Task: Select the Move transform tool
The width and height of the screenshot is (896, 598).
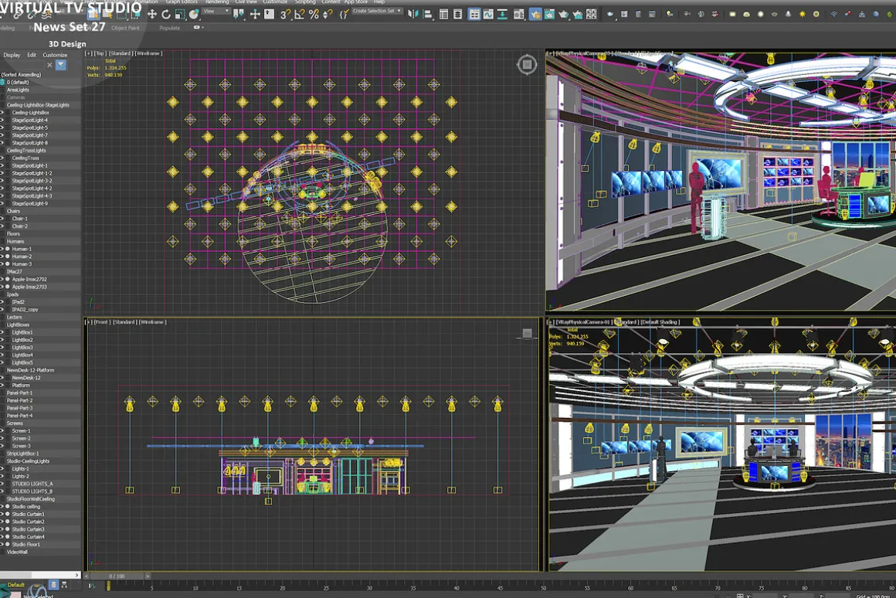Action: pyautogui.click(x=152, y=14)
